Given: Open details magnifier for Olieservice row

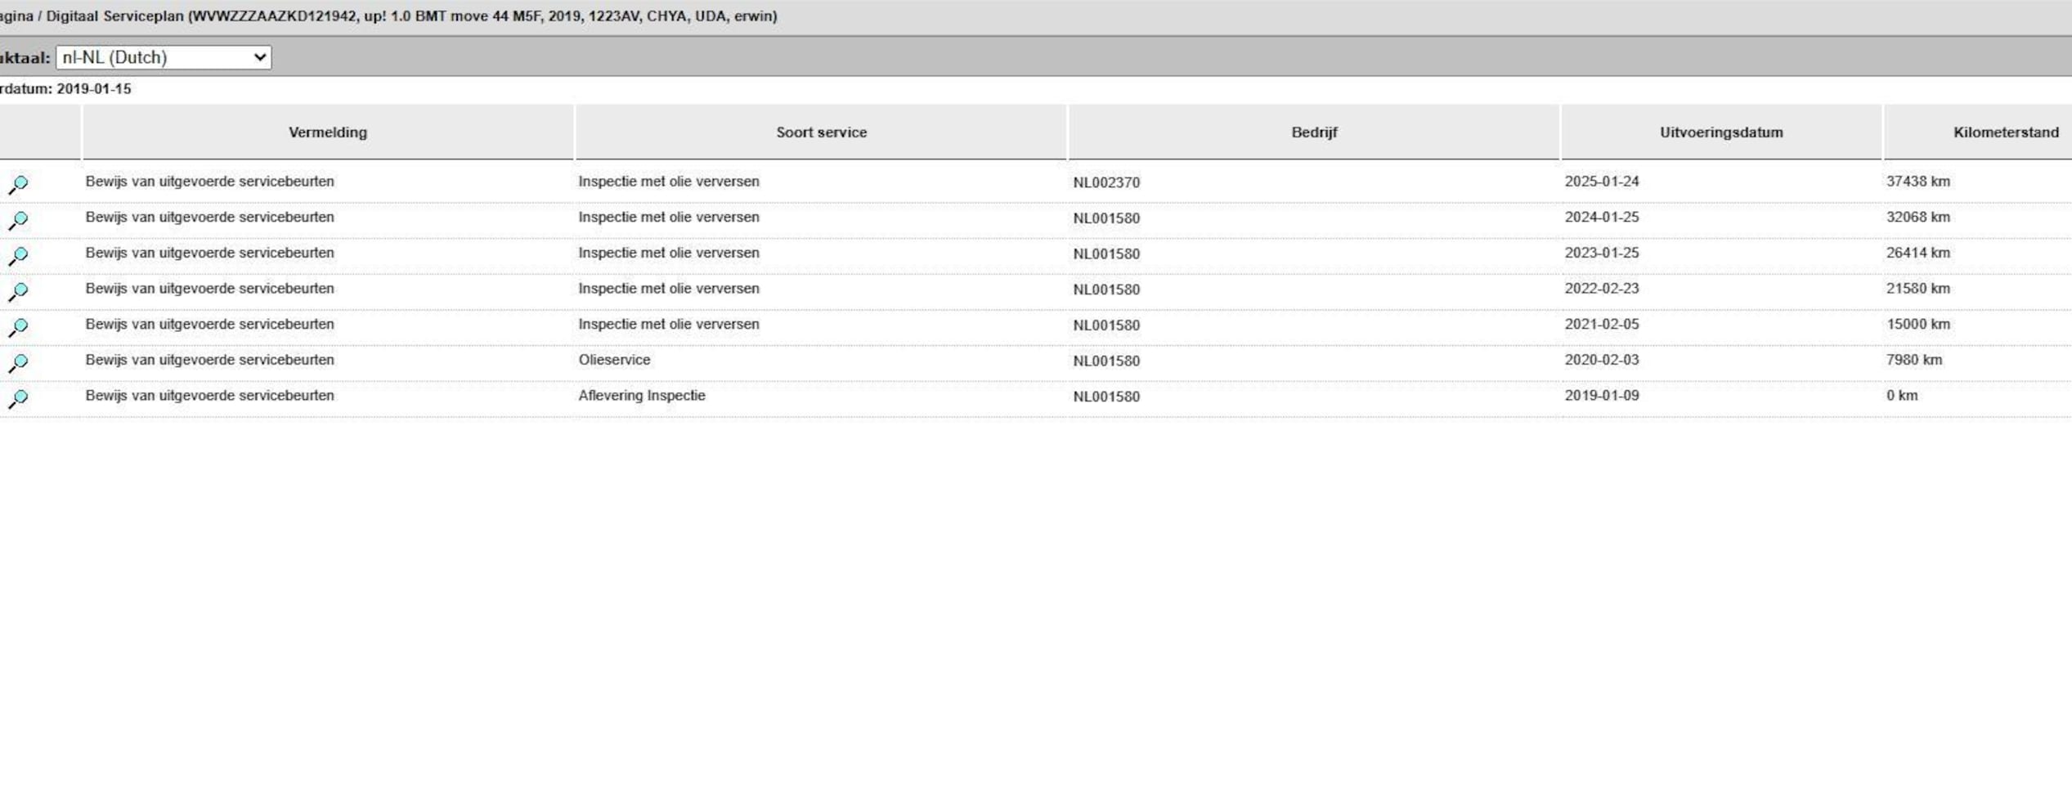Looking at the screenshot, I should 18,363.
